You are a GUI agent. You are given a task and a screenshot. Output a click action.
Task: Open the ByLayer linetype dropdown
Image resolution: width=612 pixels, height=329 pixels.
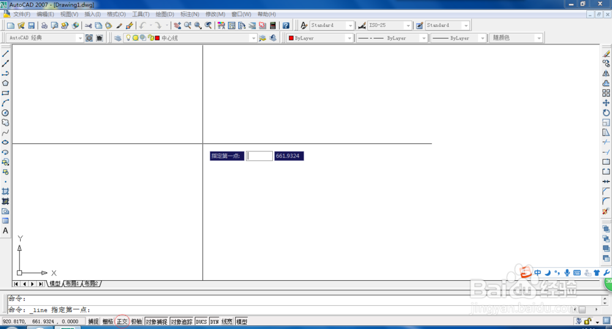click(x=424, y=38)
